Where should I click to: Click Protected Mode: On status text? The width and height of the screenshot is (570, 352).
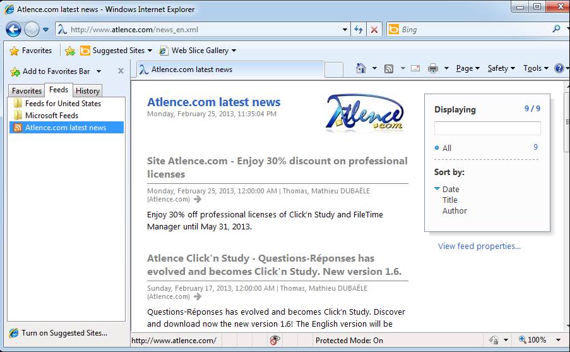coord(349,341)
